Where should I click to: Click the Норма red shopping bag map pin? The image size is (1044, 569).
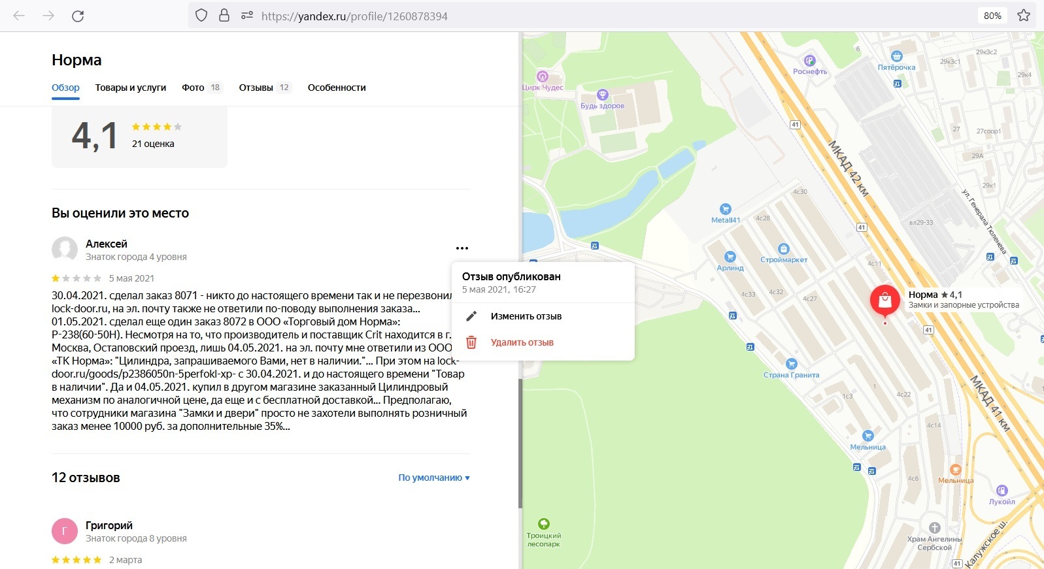884,301
